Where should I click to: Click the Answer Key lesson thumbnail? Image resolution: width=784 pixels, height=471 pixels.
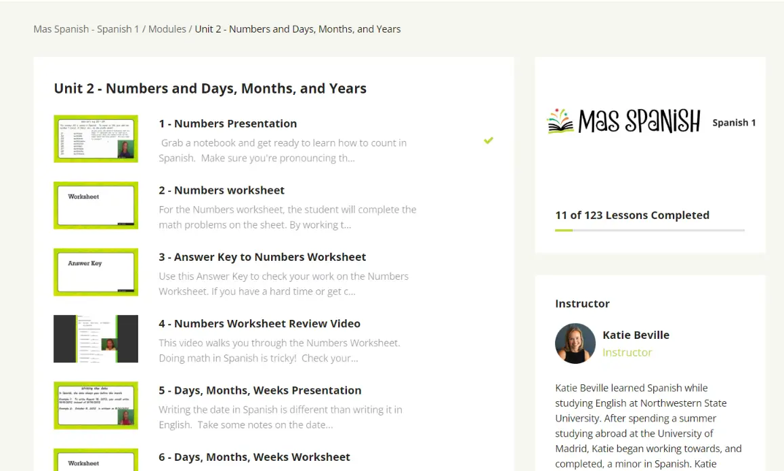pos(96,272)
